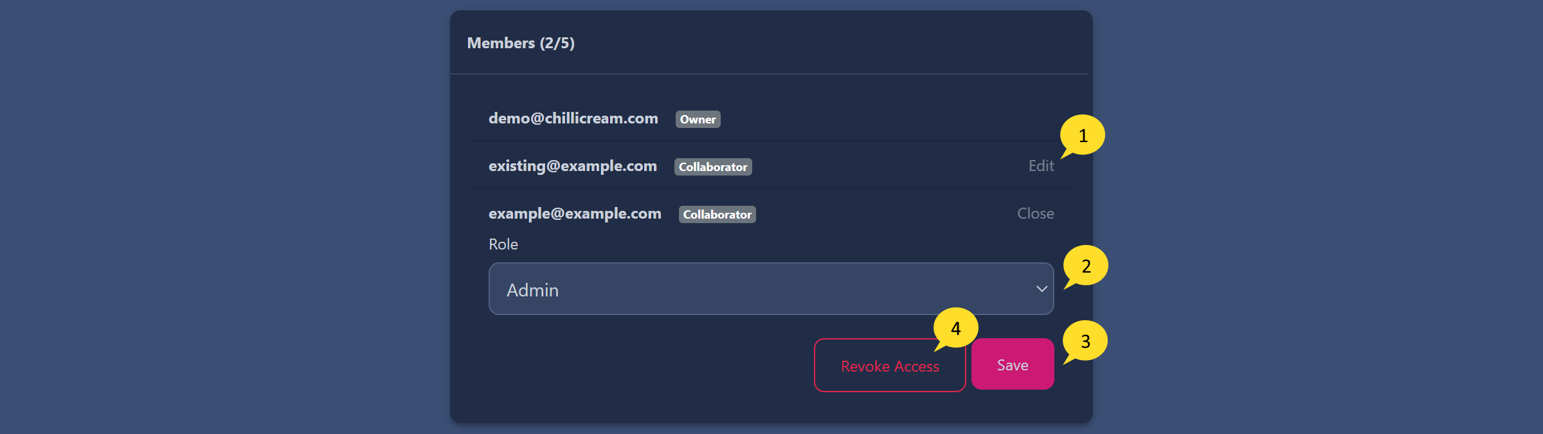Image resolution: width=1543 pixels, height=434 pixels.
Task: Click yellow callout bubble number 2
Action: pos(1086,266)
